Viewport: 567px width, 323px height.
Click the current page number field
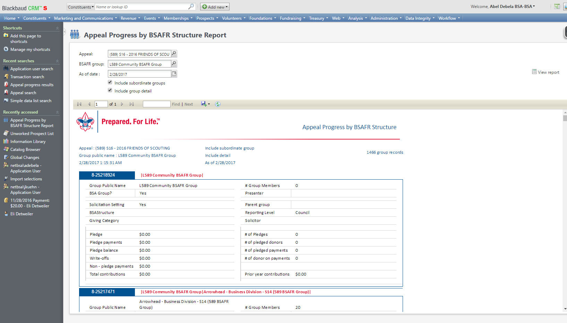coord(101,104)
